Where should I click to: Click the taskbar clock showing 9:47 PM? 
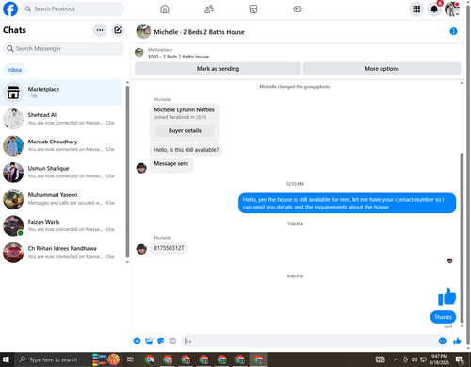click(x=439, y=359)
